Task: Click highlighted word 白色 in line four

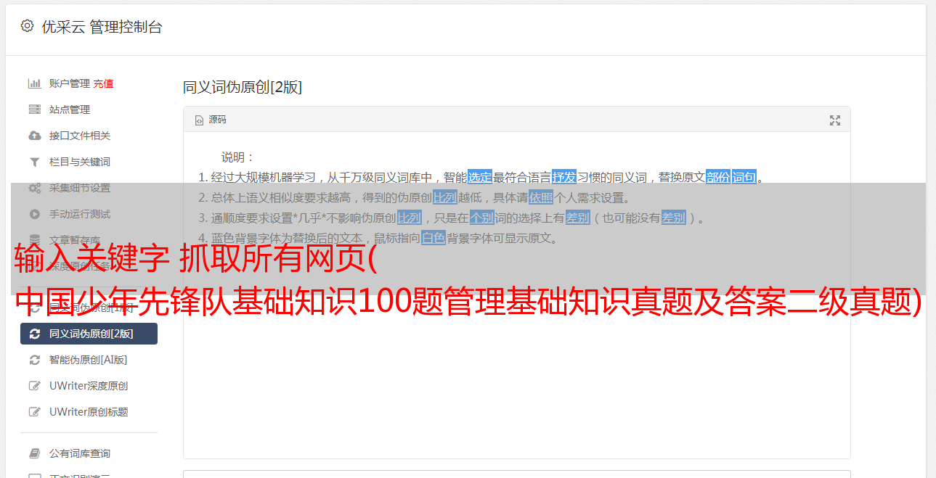Action: tap(434, 238)
